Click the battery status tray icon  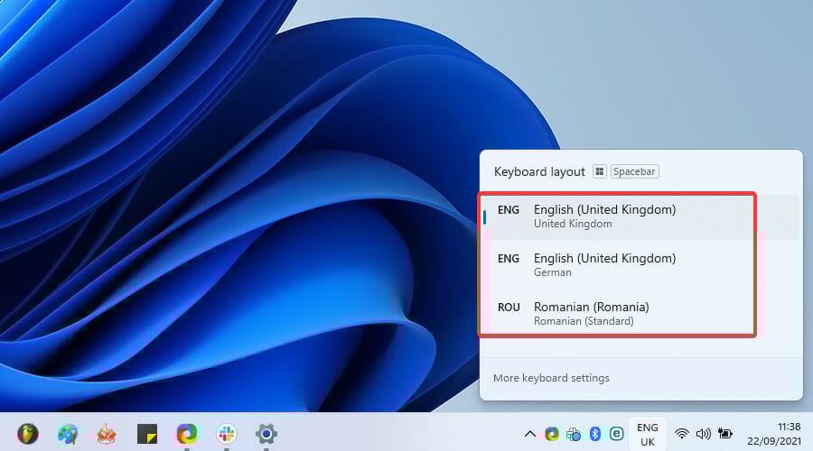coord(724,434)
